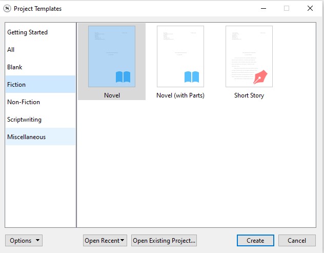Image resolution: width=324 pixels, height=253 pixels.
Task: Click the red pen nib icon
Action: tap(261, 77)
